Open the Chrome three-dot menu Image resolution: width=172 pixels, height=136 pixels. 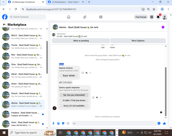click(168, 9)
